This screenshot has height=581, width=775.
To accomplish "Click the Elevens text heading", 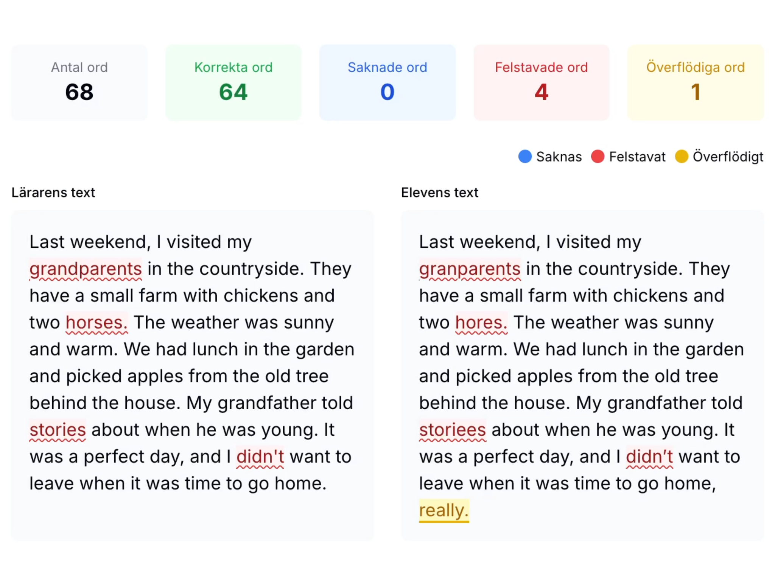I will coord(439,193).
